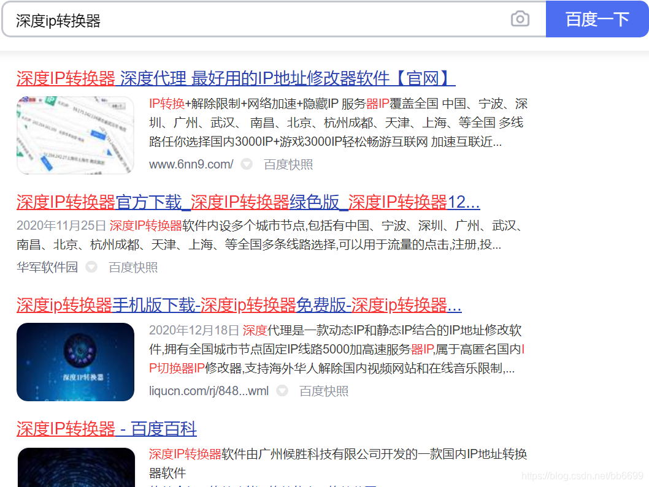
Task: Click the 百度百科 entry thumbnail image
Action: pyautogui.click(x=76, y=467)
